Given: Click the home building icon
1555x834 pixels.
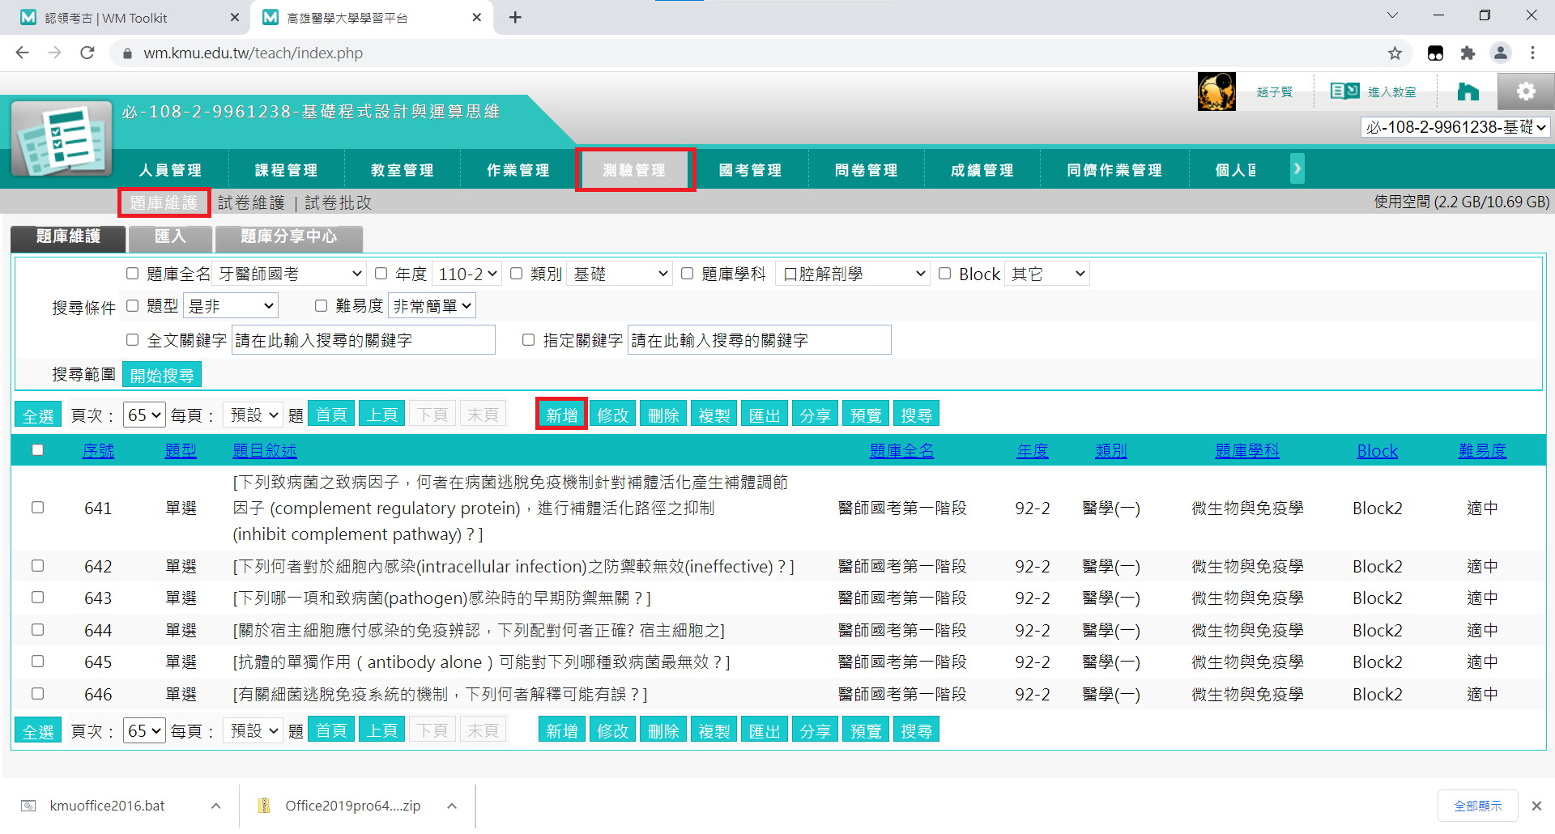Looking at the screenshot, I should tap(1468, 91).
